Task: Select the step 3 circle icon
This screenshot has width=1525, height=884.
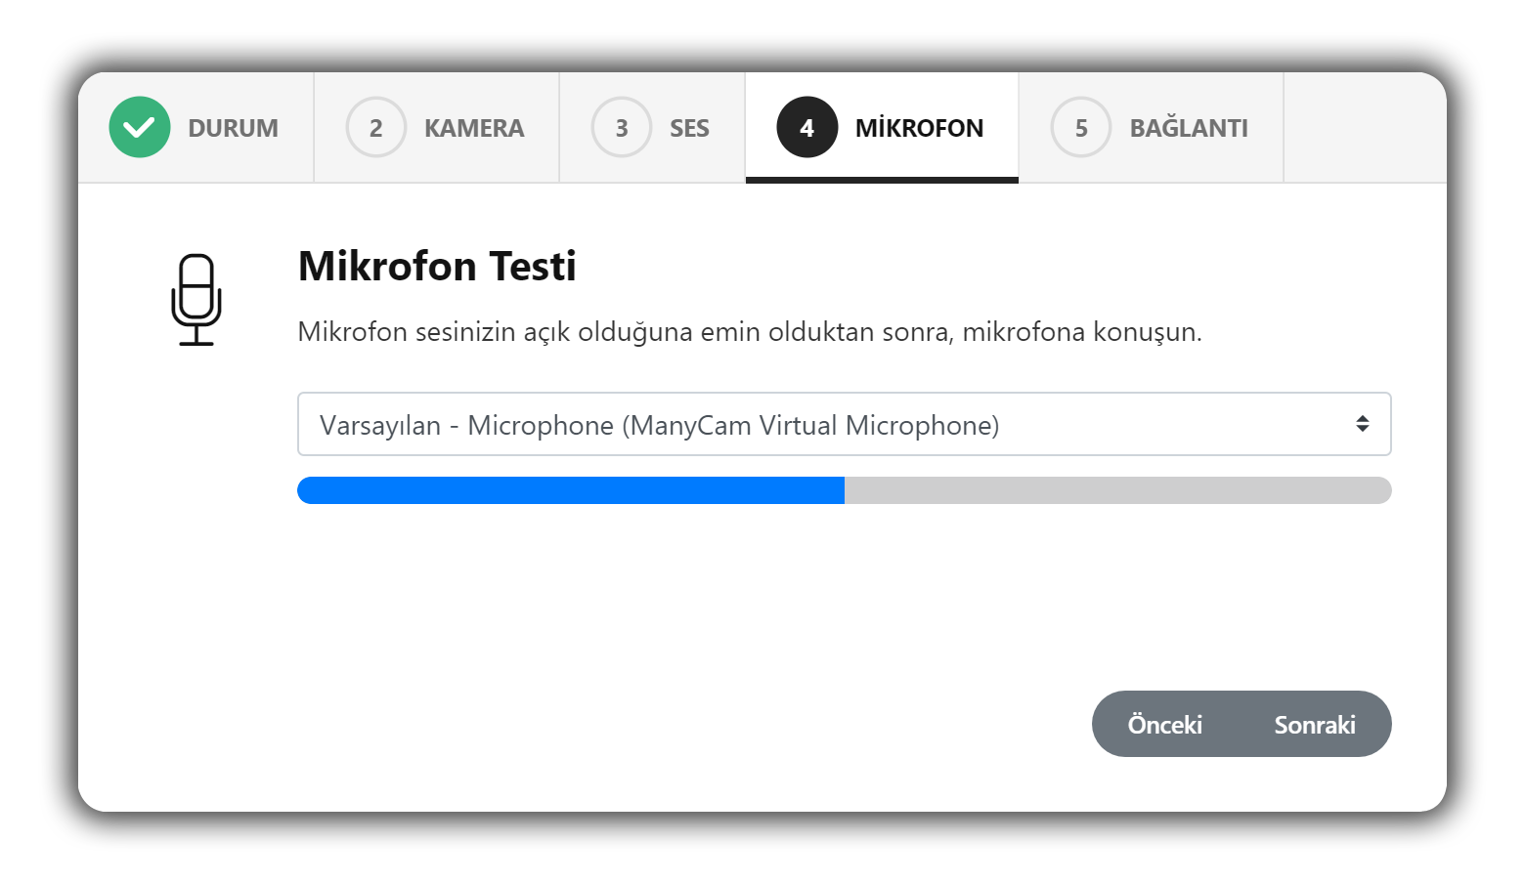Action: tap(622, 127)
